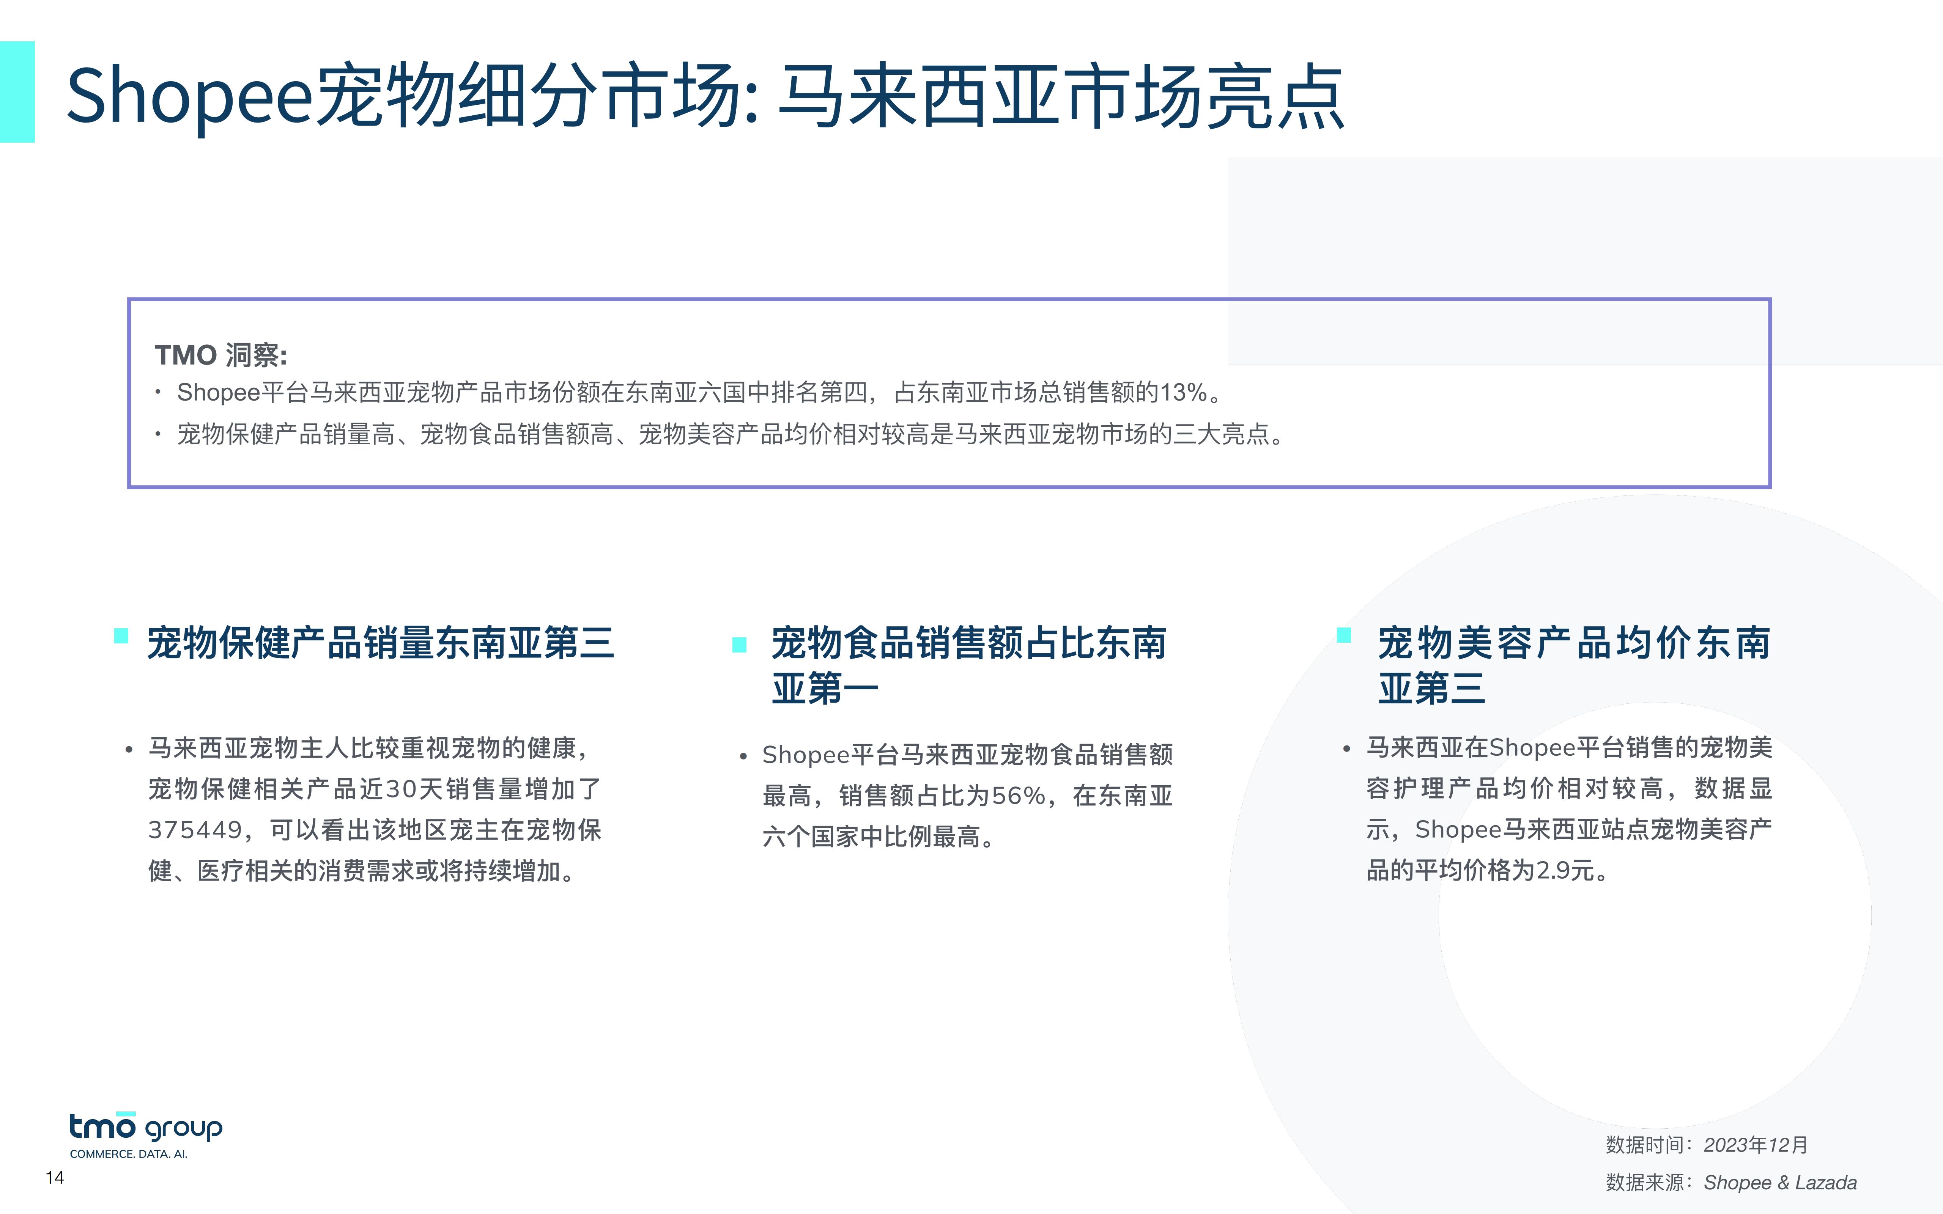
Task: Click the cyan square bullet beside 宠物食品销售额占比东南亚第一
Action: point(740,645)
